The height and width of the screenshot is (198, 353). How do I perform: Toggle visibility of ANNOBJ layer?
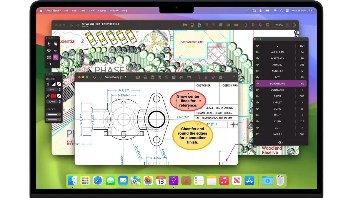click(x=257, y=65)
